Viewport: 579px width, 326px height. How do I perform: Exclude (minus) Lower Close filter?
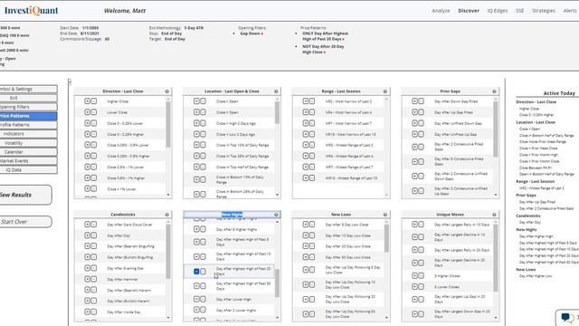click(94, 112)
